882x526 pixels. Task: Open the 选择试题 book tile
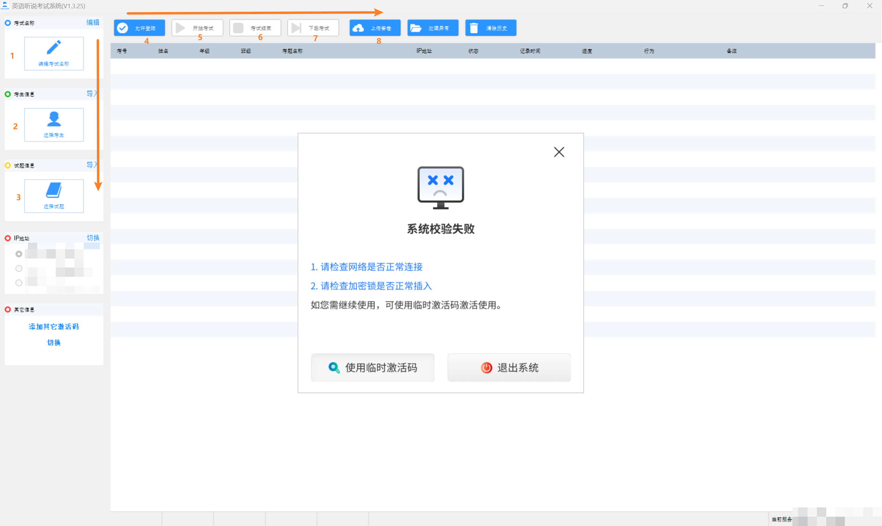[x=54, y=196]
